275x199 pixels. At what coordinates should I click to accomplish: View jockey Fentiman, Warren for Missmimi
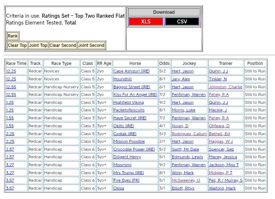(189, 165)
